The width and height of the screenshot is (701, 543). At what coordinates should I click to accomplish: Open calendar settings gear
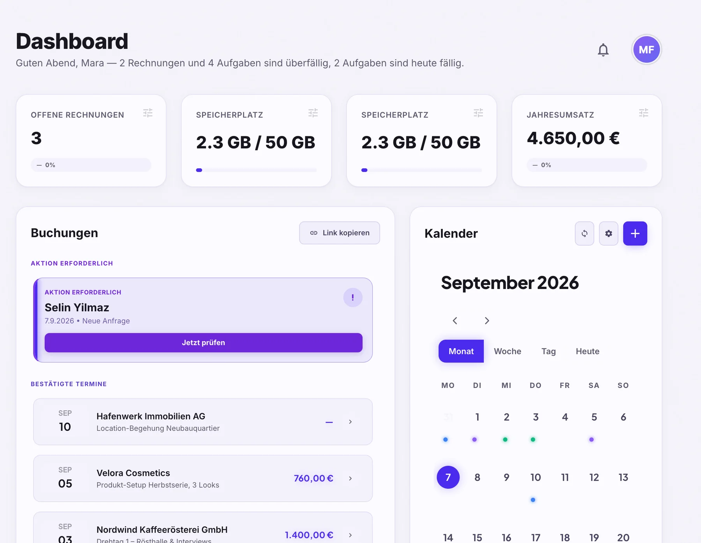coord(609,233)
